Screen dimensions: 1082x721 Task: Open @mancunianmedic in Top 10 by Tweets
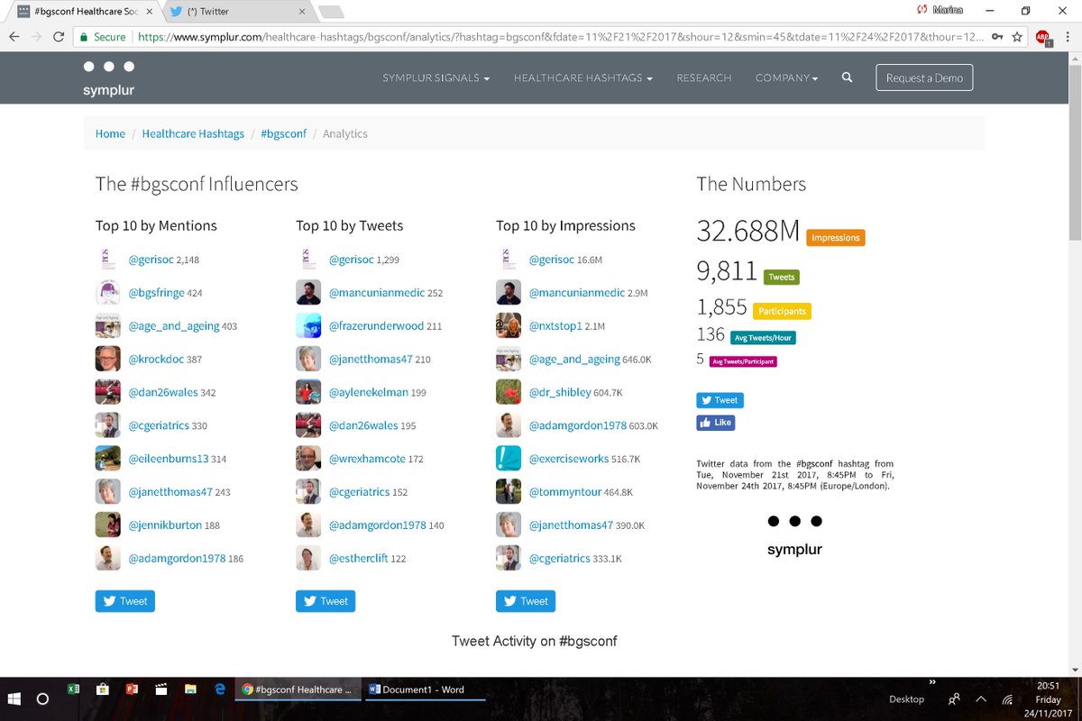[x=376, y=293]
